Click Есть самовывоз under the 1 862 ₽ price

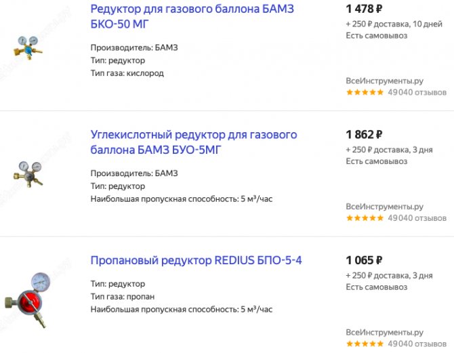pos(376,161)
